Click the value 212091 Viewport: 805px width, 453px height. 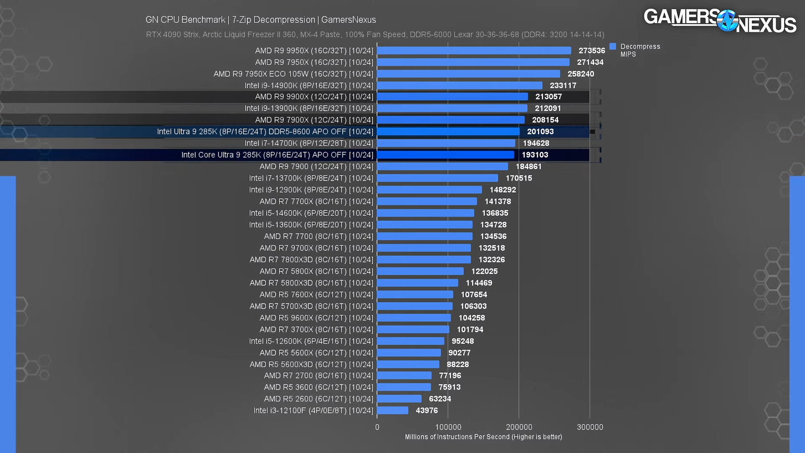(548, 108)
